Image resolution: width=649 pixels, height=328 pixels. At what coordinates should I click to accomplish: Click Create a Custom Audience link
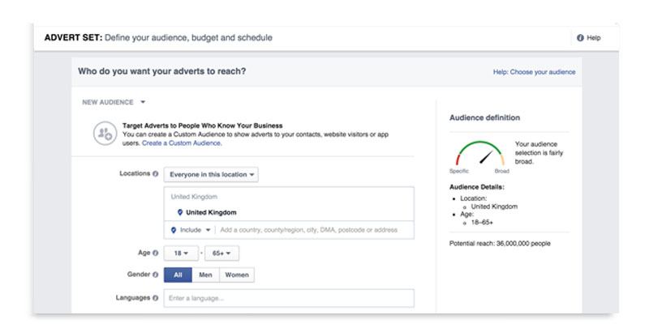pos(182,143)
